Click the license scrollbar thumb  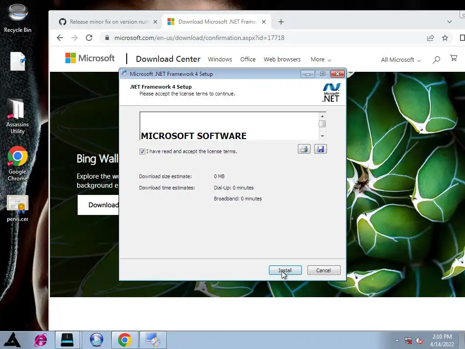tap(322, 124)
